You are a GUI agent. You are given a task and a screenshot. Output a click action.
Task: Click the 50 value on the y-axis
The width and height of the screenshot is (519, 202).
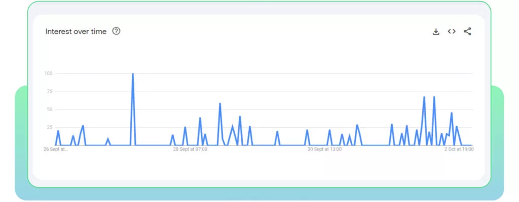[x=50, y=109]
